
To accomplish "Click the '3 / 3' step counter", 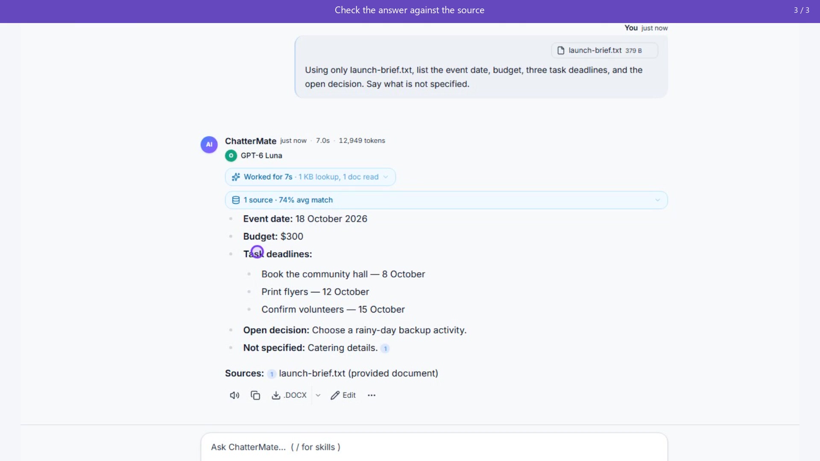I will click(801, 10).
